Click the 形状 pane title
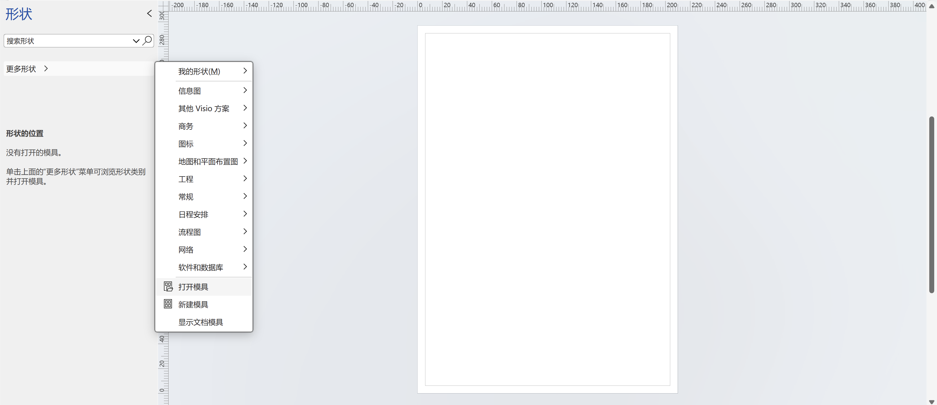937x405 pixels. [19, 14]
